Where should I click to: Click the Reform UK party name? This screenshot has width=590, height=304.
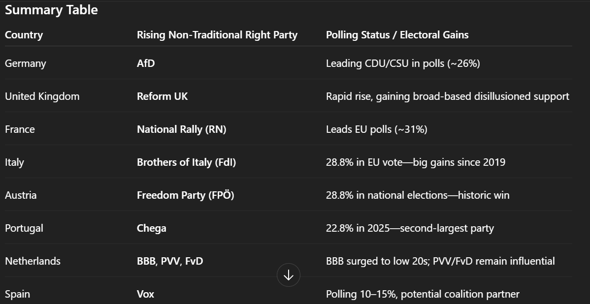(162, 96)
